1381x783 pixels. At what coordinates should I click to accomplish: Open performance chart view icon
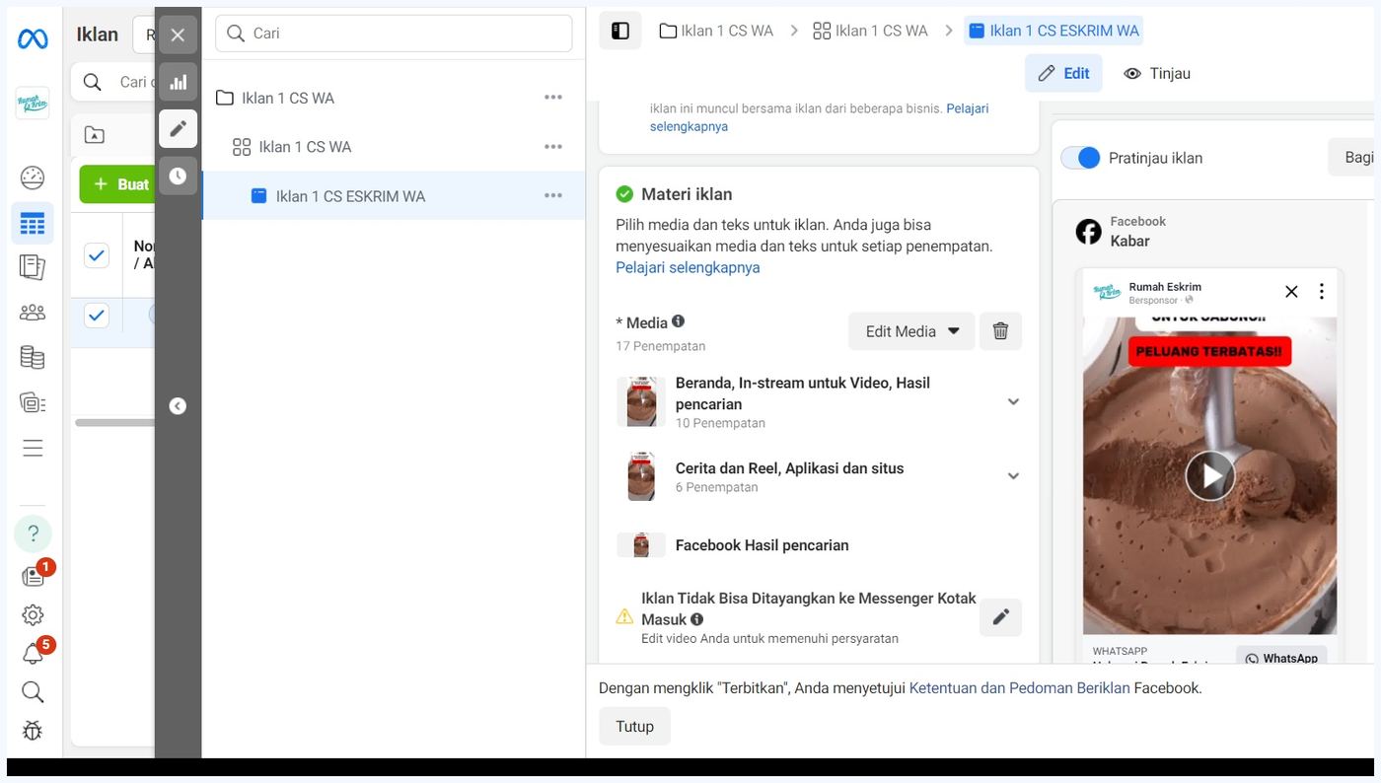[x=178, y=82]
